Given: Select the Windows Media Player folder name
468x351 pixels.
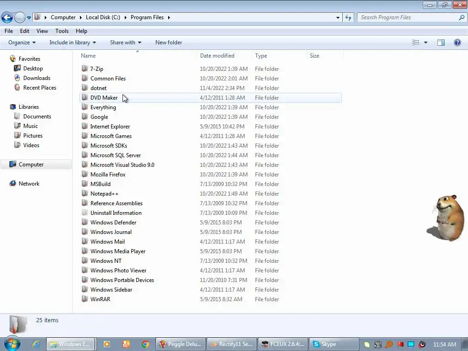Looking at the screenshot, I should click(118, 251).
